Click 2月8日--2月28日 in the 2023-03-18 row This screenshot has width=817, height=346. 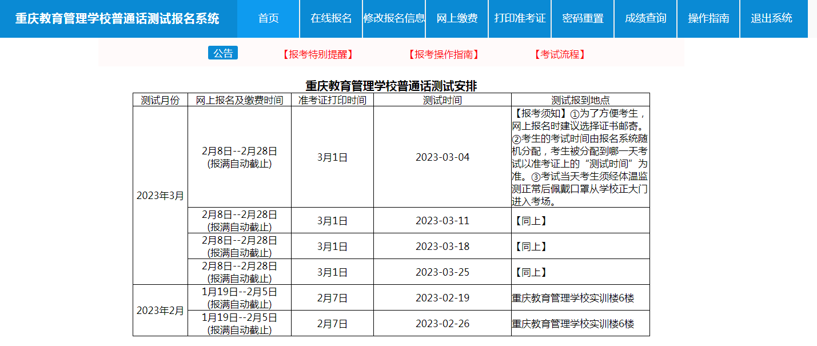point(240,241)
